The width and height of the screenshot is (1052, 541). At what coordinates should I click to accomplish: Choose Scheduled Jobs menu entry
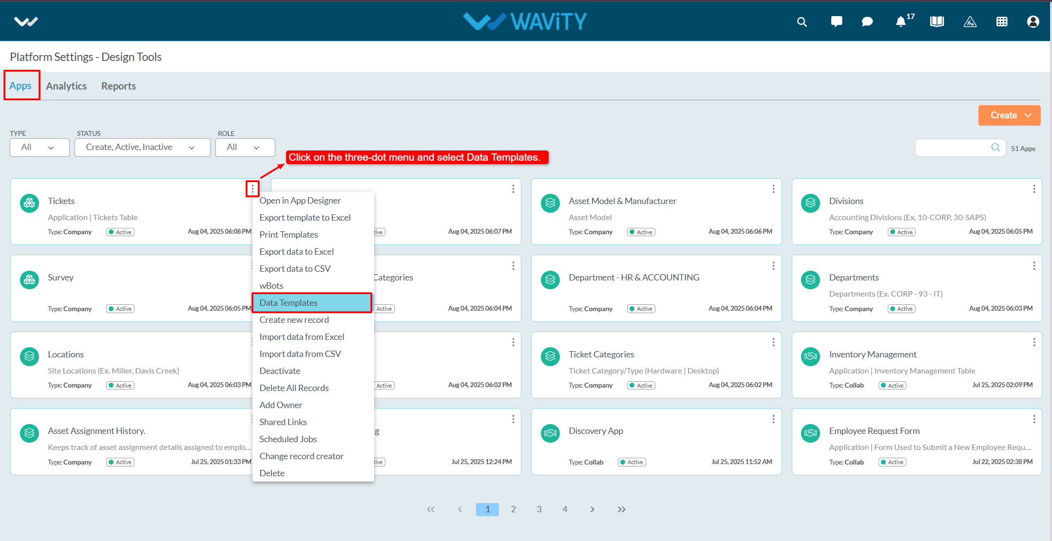[x=313, y=439]
